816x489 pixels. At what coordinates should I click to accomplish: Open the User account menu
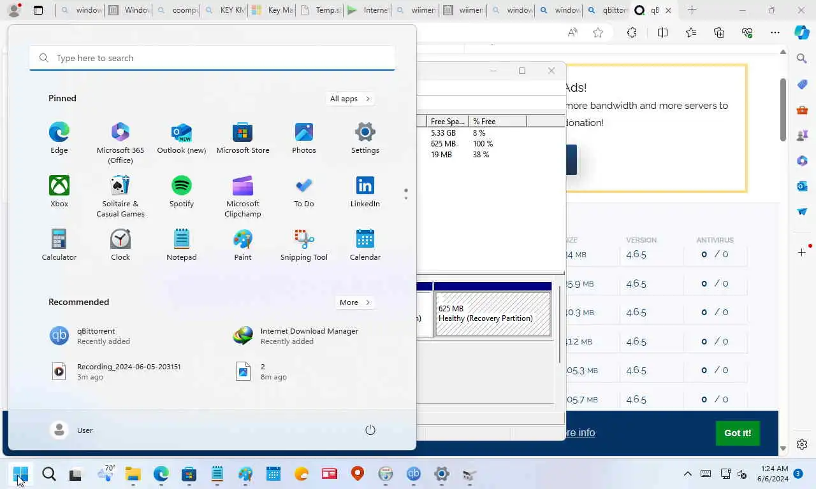click(71, 430)
